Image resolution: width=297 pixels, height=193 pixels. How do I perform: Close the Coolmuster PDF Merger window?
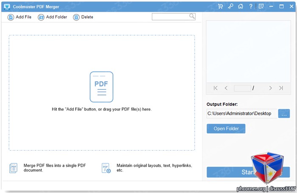(x=292, y=6)
